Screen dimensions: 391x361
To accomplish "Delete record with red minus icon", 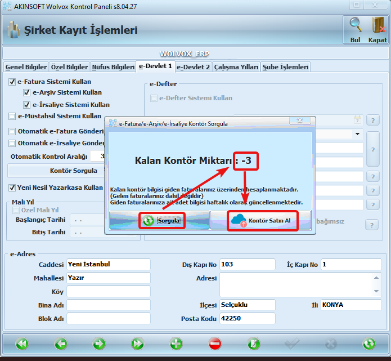I will [x=214, y=343].
